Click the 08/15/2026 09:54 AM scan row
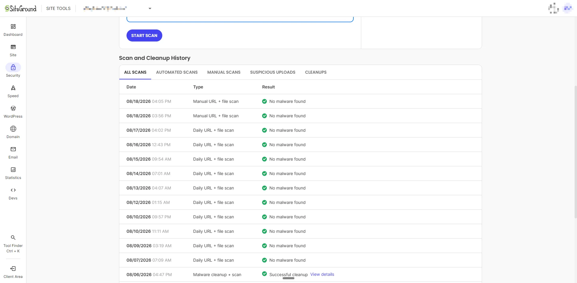Screen dimensions: 577x283 (301, 159)
